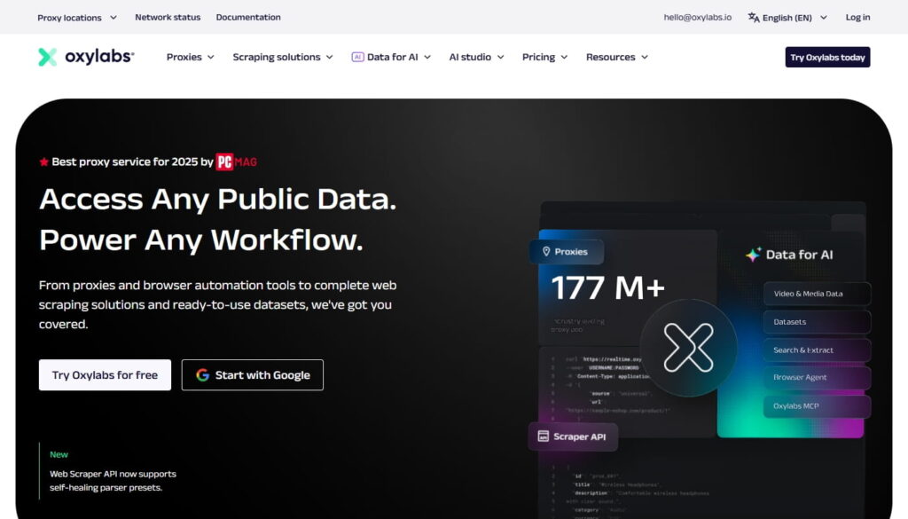
Task: Click the red star award icon
Action: 43,162
